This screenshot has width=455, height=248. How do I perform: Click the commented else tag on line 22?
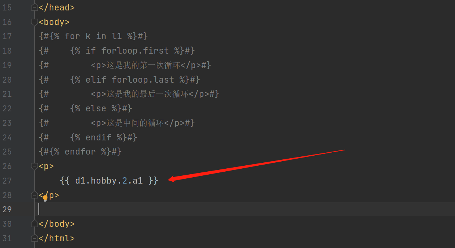pos(96,108)
